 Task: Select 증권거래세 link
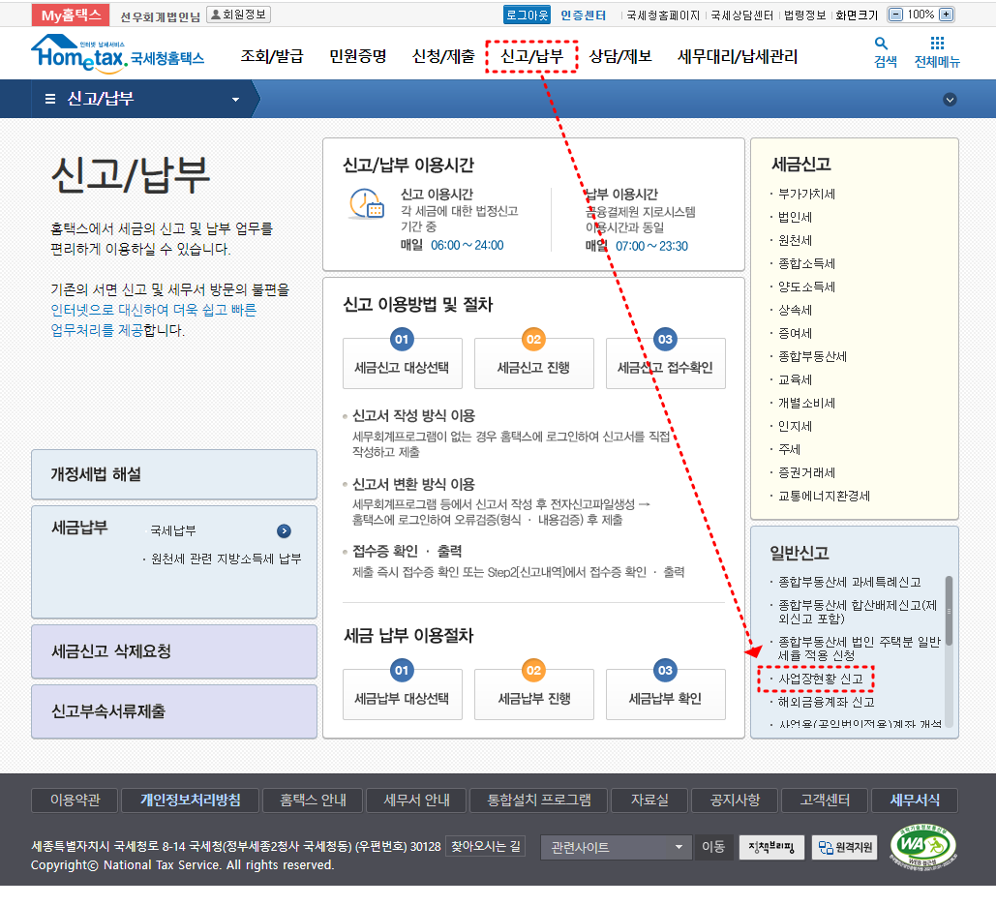pos(806,472)
